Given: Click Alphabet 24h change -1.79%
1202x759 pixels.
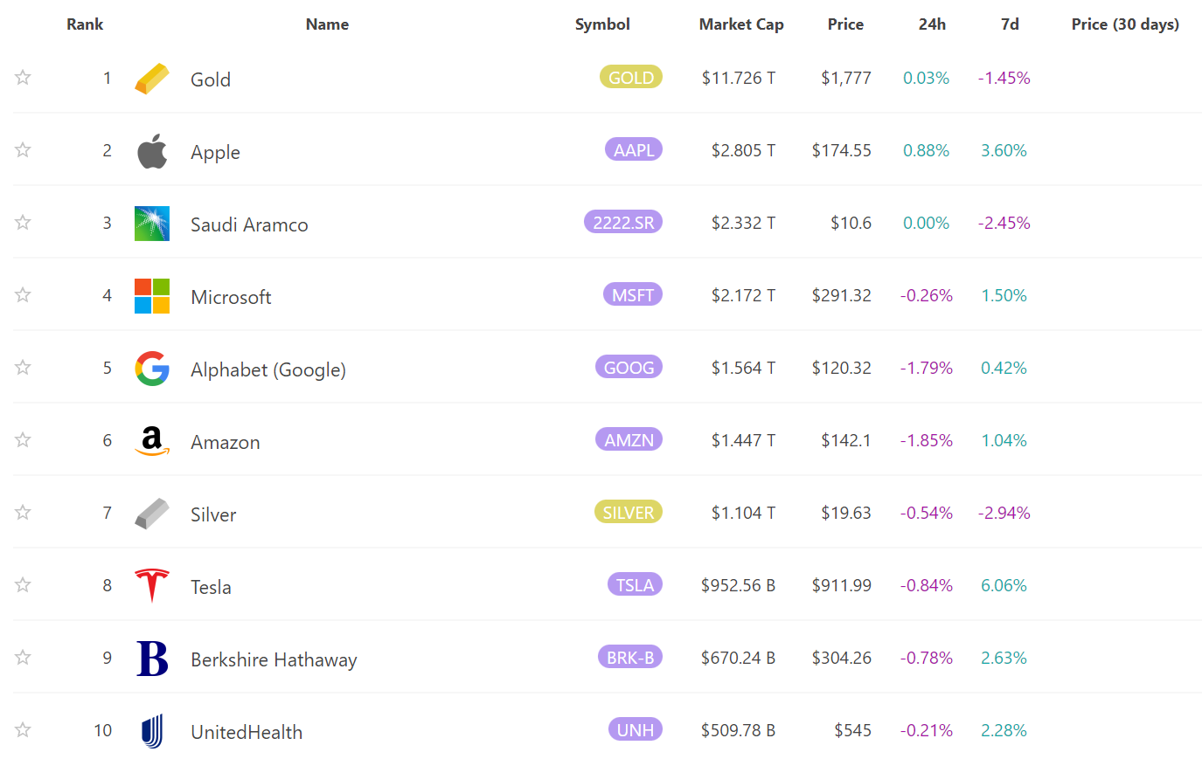Looking at the screenshot, I should [927, 368].
